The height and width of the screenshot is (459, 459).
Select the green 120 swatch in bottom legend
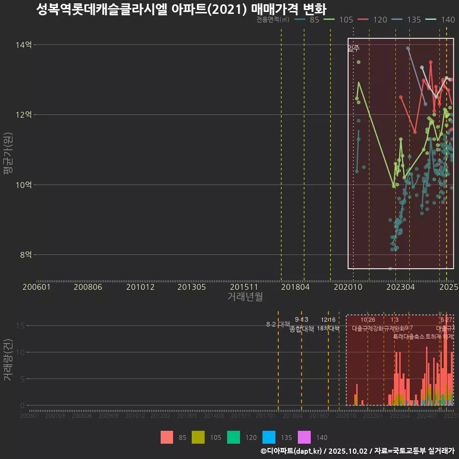(233, 437)
